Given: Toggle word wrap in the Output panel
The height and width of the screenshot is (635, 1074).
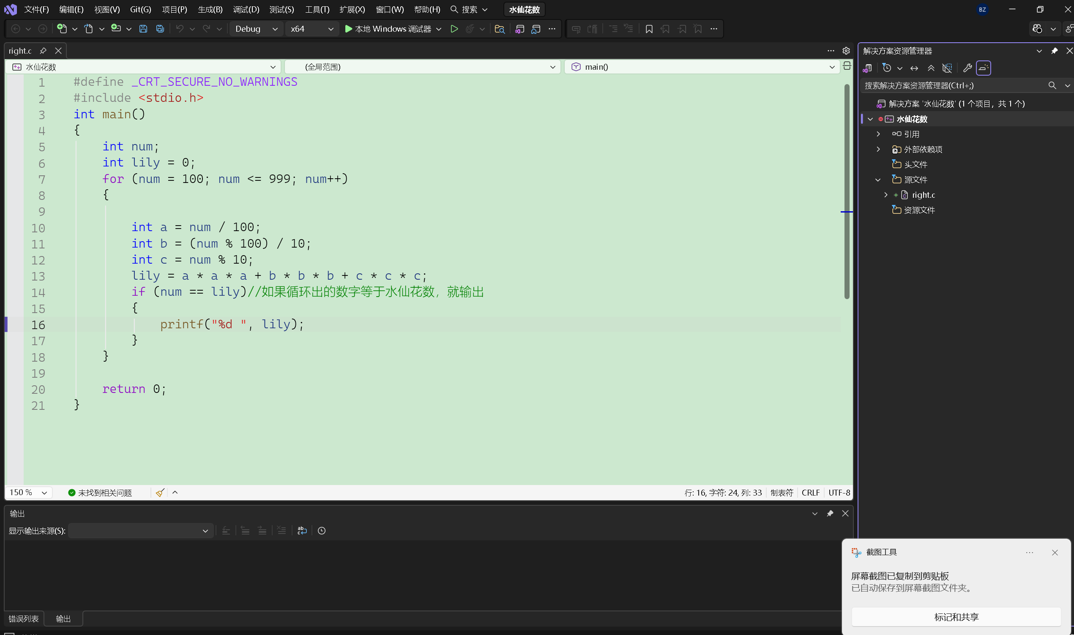Looking at the screenshot, I should 302,531.
